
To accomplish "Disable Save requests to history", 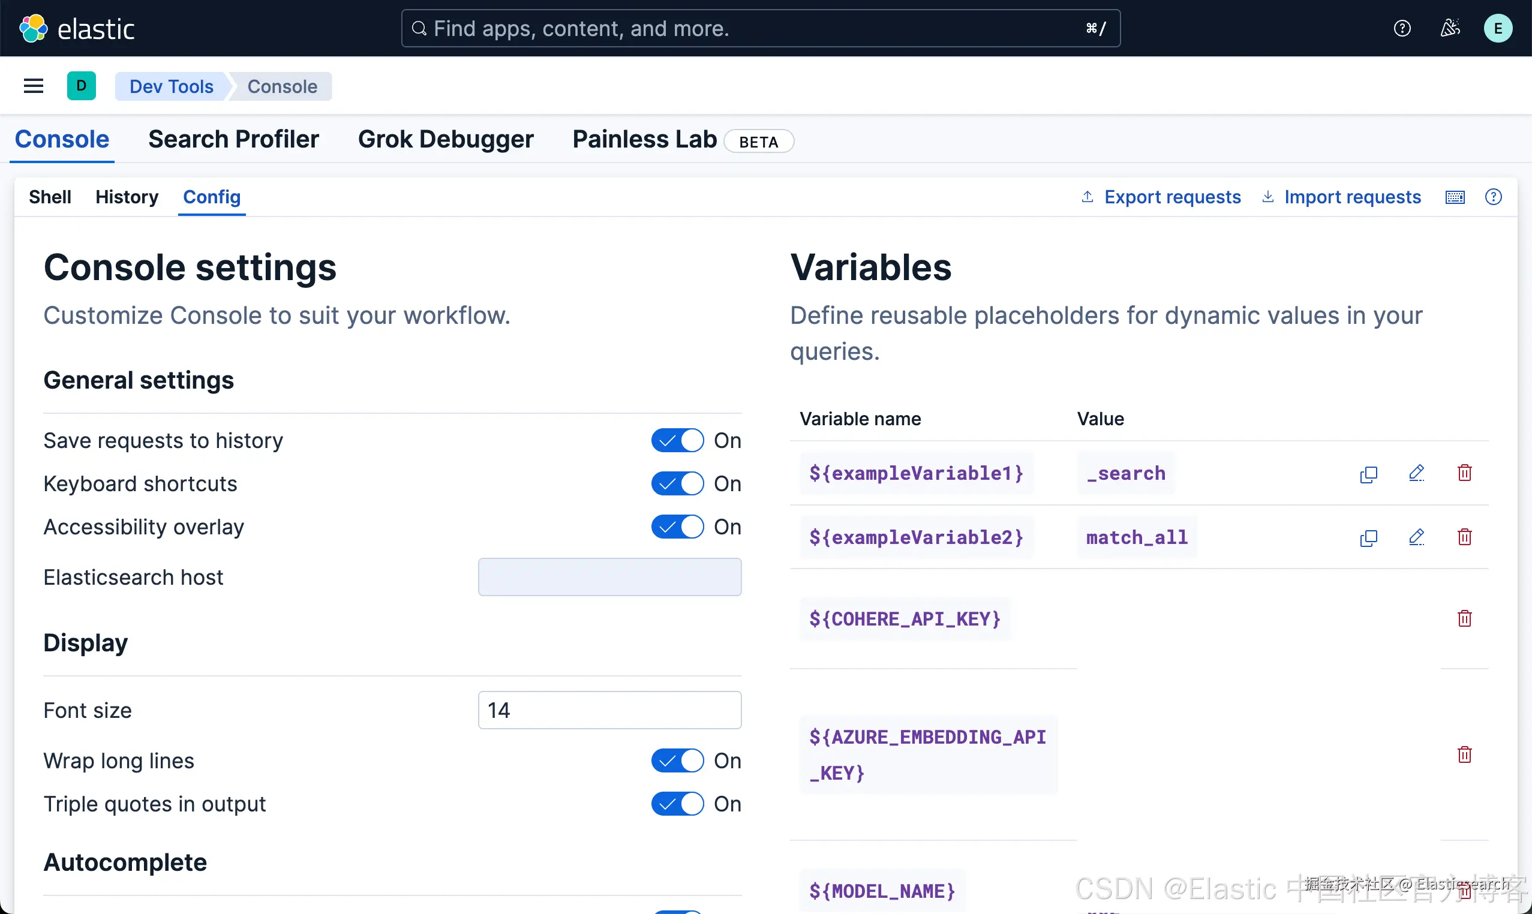I will point(678,440).
